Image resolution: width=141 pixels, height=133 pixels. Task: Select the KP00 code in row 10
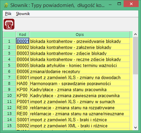coord(23,95)
